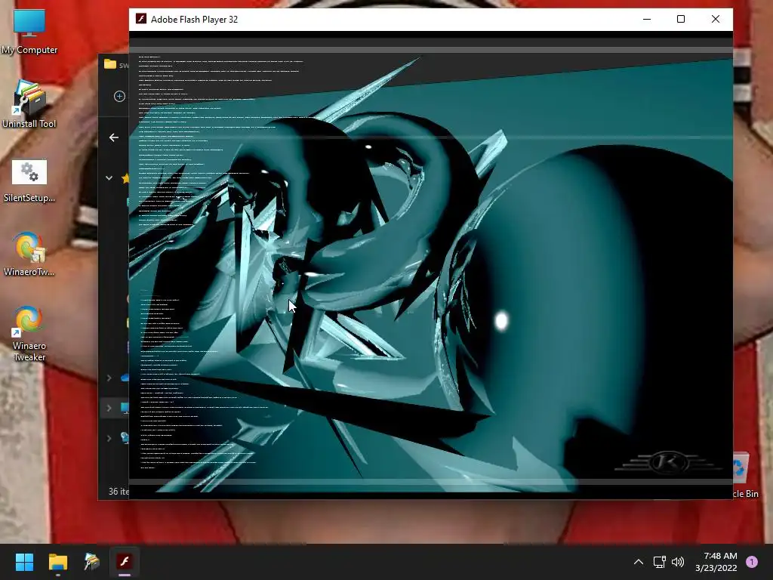The image size is (773, 580).
Task: Minimize the Adobe Flash Player window
Action: (647, 19)
